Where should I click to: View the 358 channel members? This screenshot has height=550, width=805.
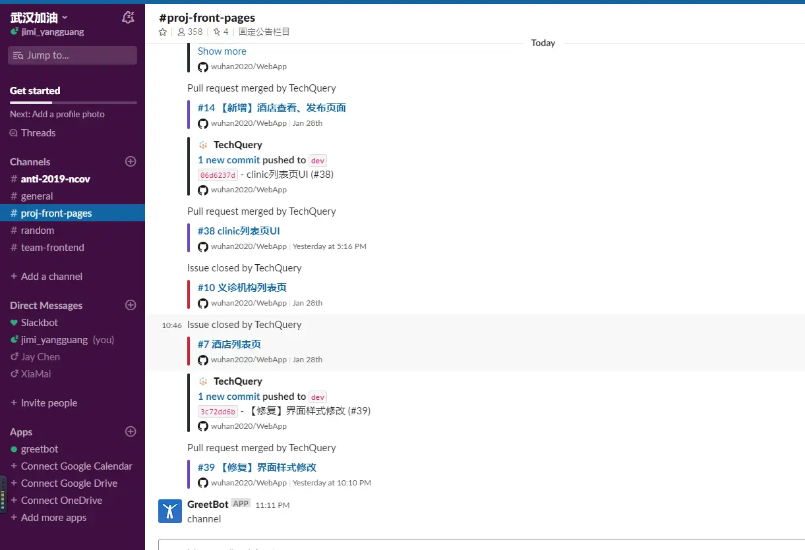coord(191,32)
